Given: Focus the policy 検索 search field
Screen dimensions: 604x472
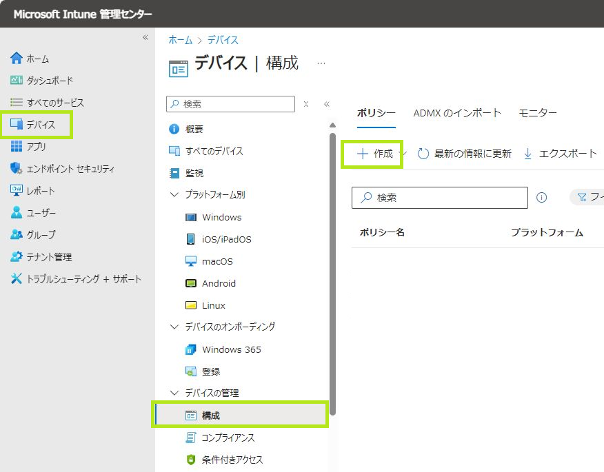Looking at the screenshot, I should pyautogui.click(x=439, y=198).
